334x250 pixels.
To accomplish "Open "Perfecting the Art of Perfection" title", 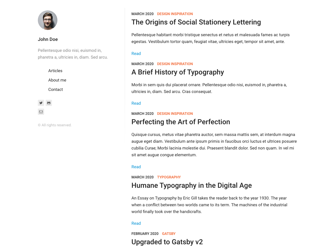I will pyautogui.click(x=181, y=122).
